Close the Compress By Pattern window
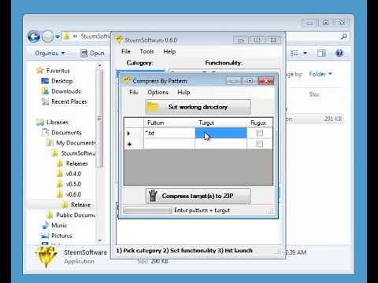 [266, 81]
